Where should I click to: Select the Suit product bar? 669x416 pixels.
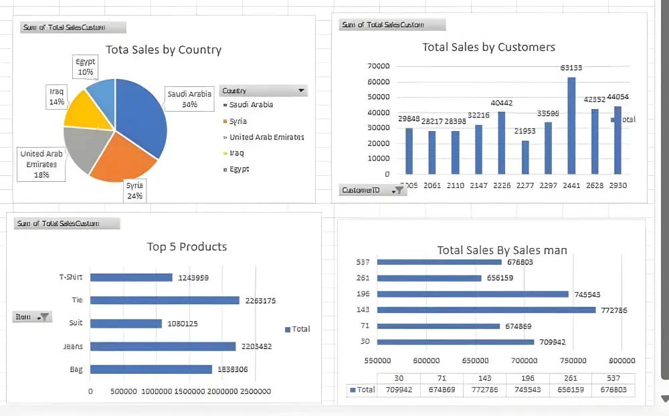[x=126, y=324]
